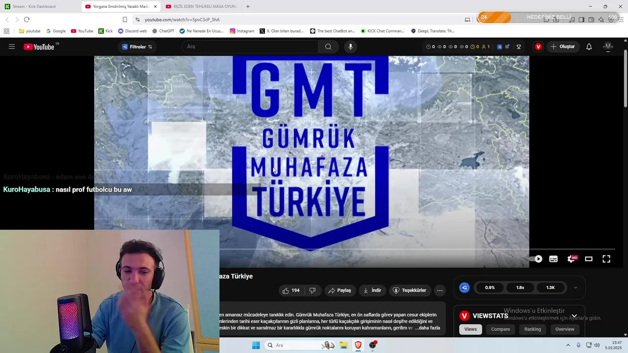Open the Instagram bookmark
The width and height of the screenshot is (628, 353).
[242, 31]
